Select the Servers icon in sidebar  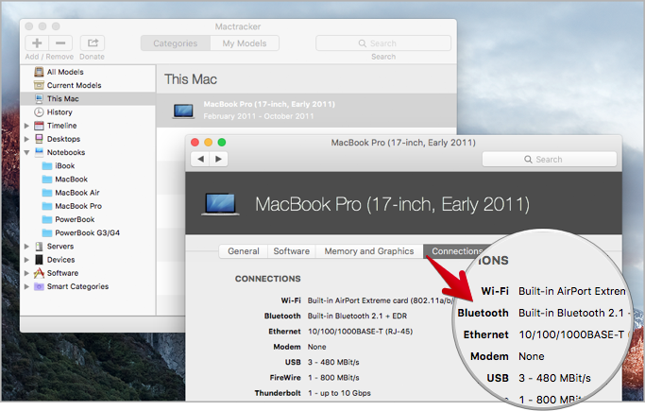pyautogui.click(x=39, y=247)
